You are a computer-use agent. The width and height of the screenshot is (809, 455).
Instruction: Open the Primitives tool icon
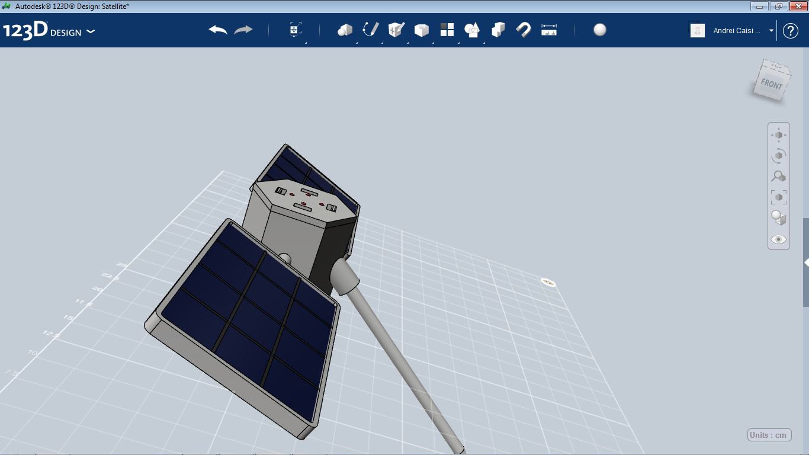pyautogui.click(x=345, y=30)
